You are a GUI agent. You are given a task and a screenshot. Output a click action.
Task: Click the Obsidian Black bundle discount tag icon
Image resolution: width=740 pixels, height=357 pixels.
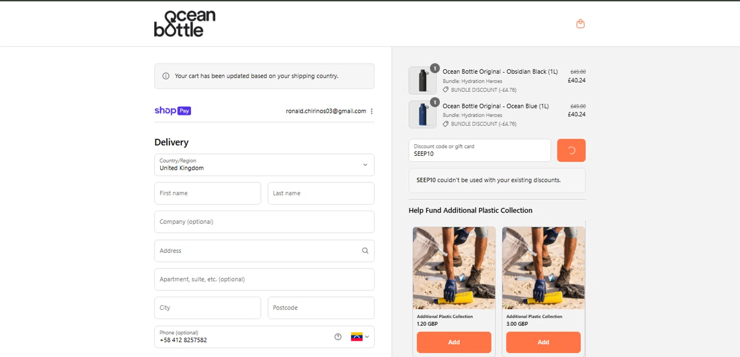[x=445, y=90]
